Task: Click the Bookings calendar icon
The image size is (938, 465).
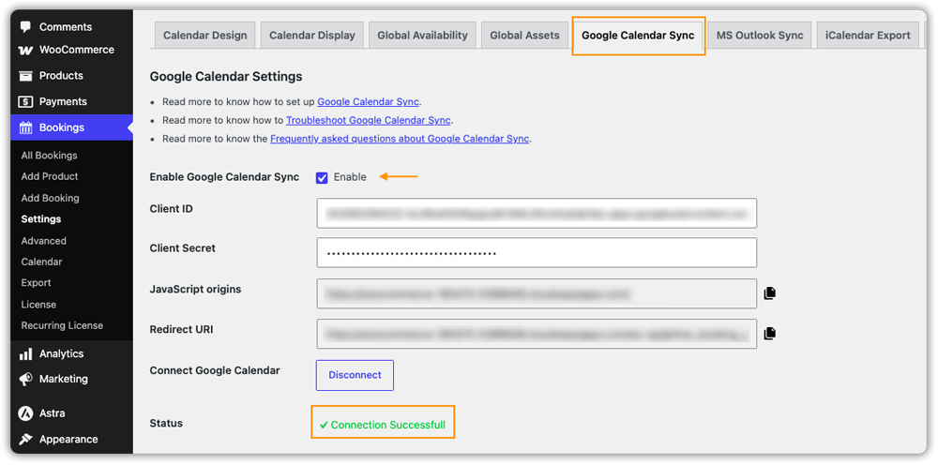Action: [x=25, y=127]
